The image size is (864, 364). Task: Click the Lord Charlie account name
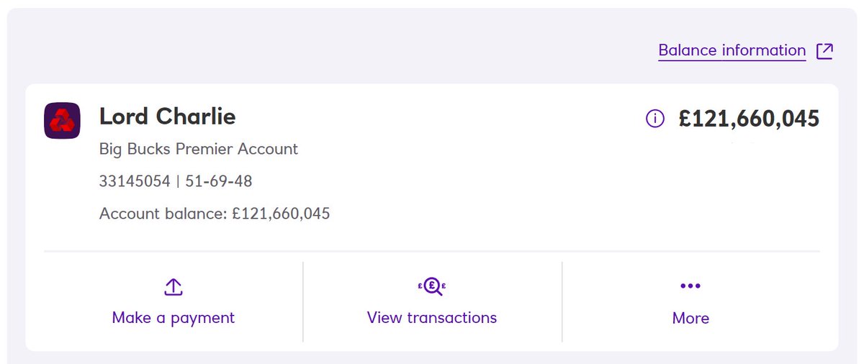(167, 117)
